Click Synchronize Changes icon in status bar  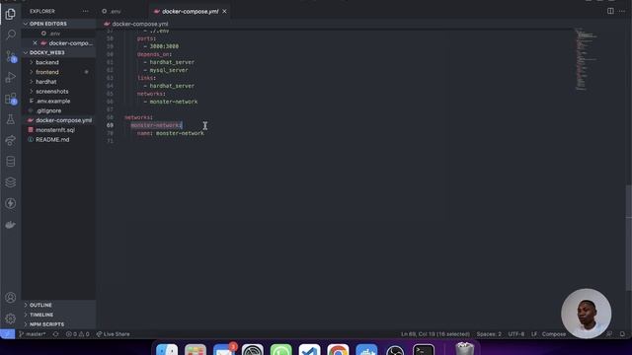pos(55,334)
